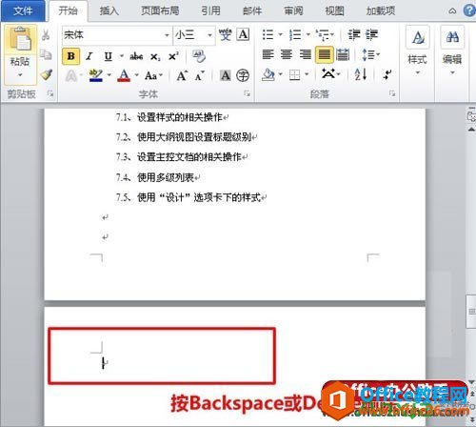Image resolution: width=476 pixels, height=427 pixels.
Task: Click the Sort A-Z icon
Action: (361, 74)
